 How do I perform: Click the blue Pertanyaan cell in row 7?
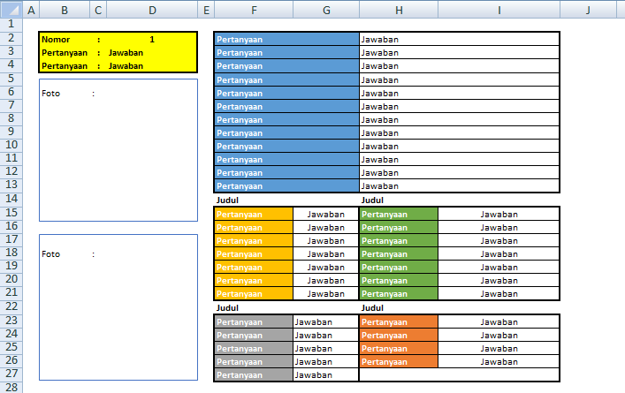point(286,106)
